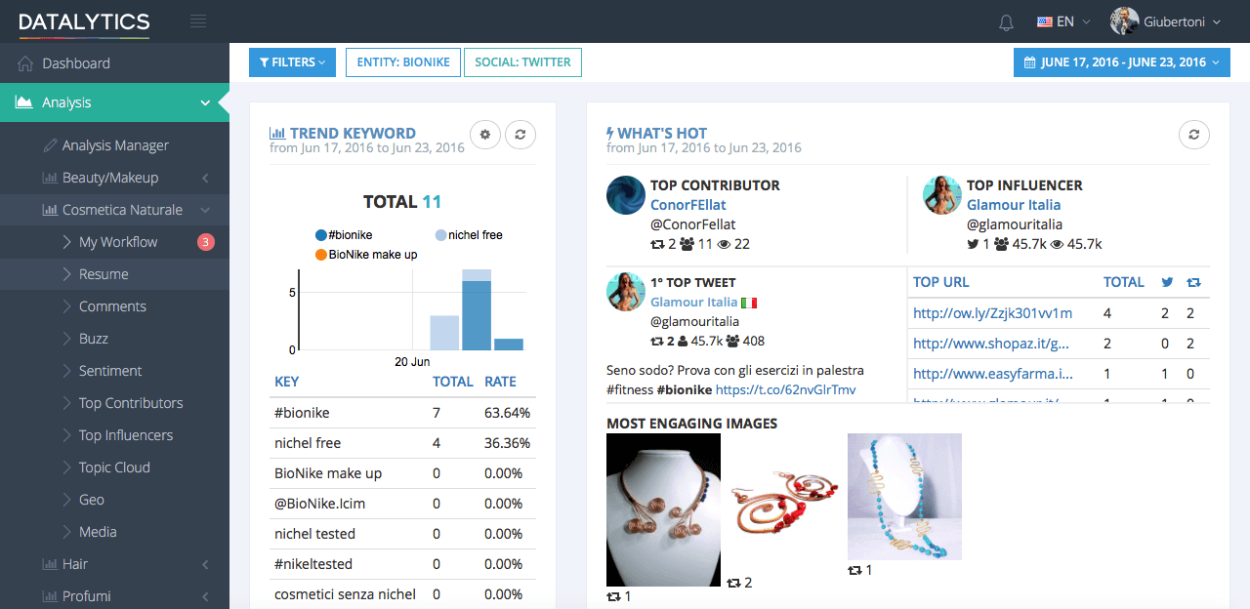The height and width of the screenshot is (609, 1250).
Task: Click the retweet column icon in Top URL
Action: point(1193,282)
